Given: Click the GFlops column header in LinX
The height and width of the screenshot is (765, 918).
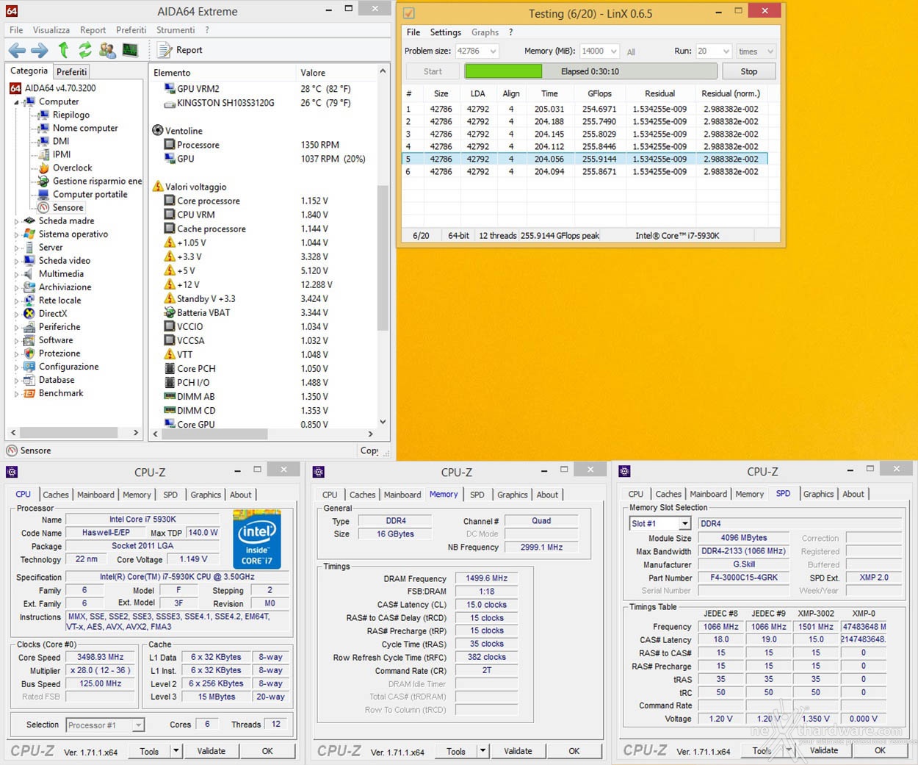Looking at the screenshot, I should (x=599, y=93).
